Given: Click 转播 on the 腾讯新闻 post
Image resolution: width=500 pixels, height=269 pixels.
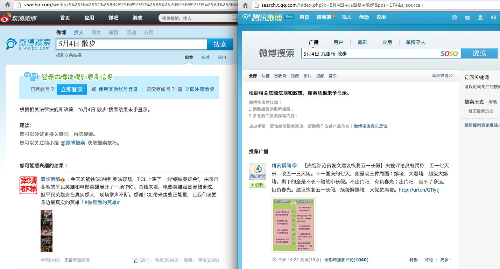Looking at the screenshot, I should (414, 260).
